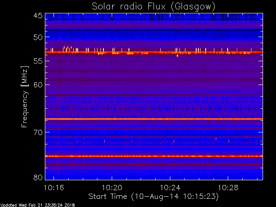Click the 10:28 time tick label
This screenshot has height=207, width=276.
(228, 188)
